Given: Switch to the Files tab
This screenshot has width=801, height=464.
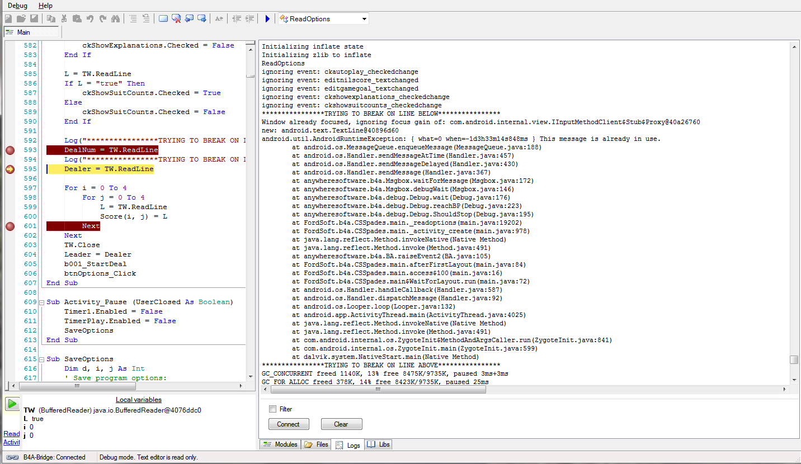Looking at the screenshot, I should 316,445.
